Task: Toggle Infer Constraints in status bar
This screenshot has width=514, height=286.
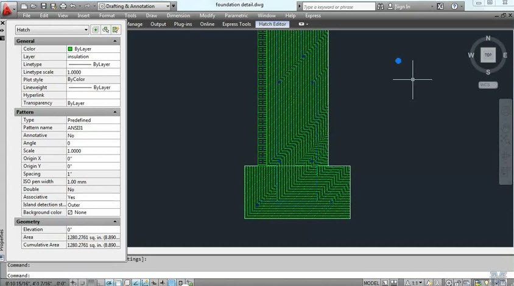Action: (x=73, y=282)
